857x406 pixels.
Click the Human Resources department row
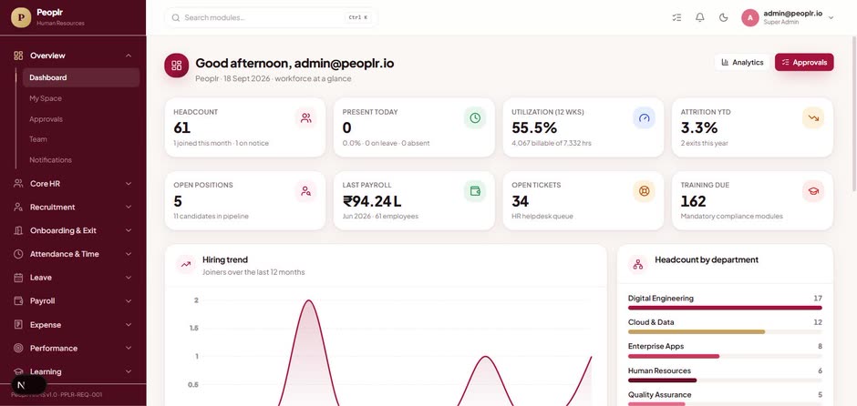725,375
